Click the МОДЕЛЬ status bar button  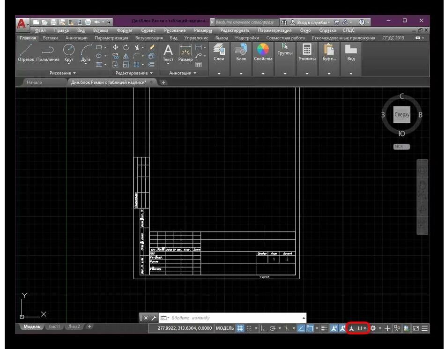click(x=225, y=328)
